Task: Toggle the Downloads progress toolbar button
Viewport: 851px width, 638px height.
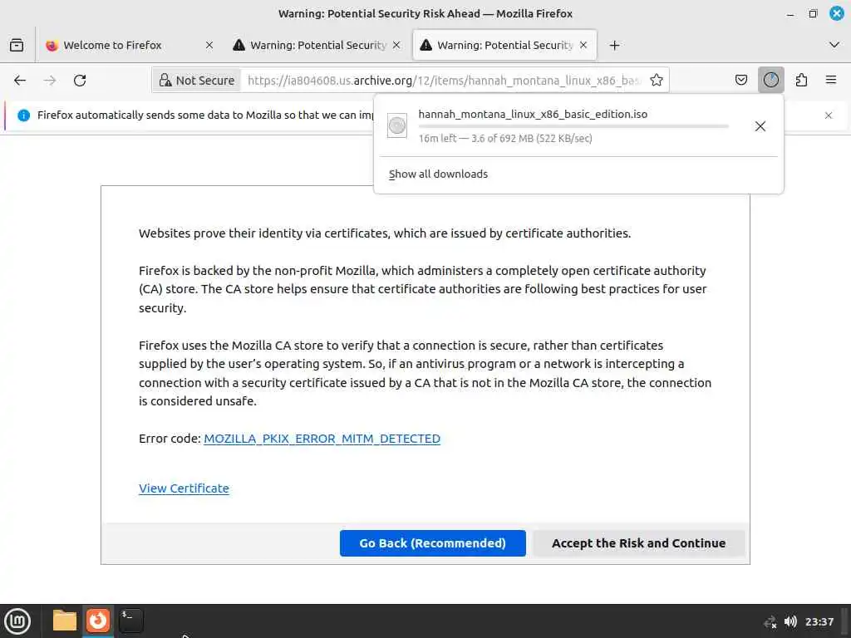Action: tap(771, 81)
